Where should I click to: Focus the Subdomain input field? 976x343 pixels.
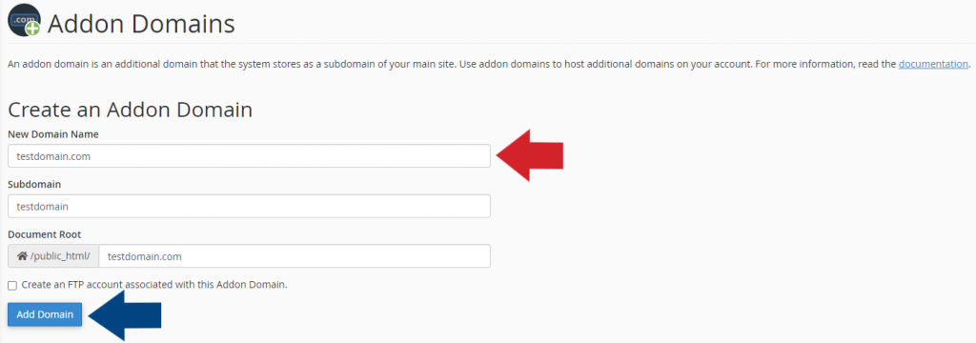point(249,206)
